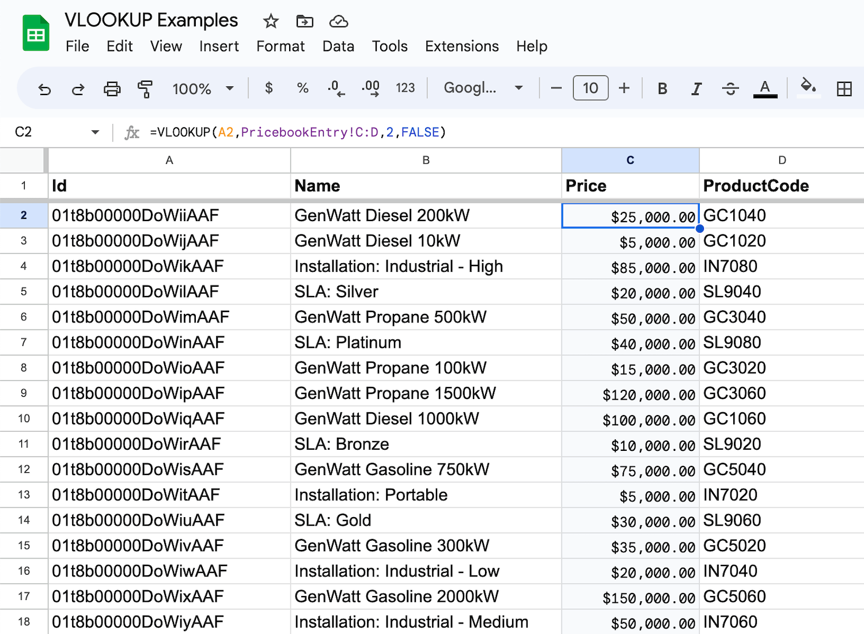The image size is (864, 634).
Task: Select column D header
Action: click(x=782, y=160)
